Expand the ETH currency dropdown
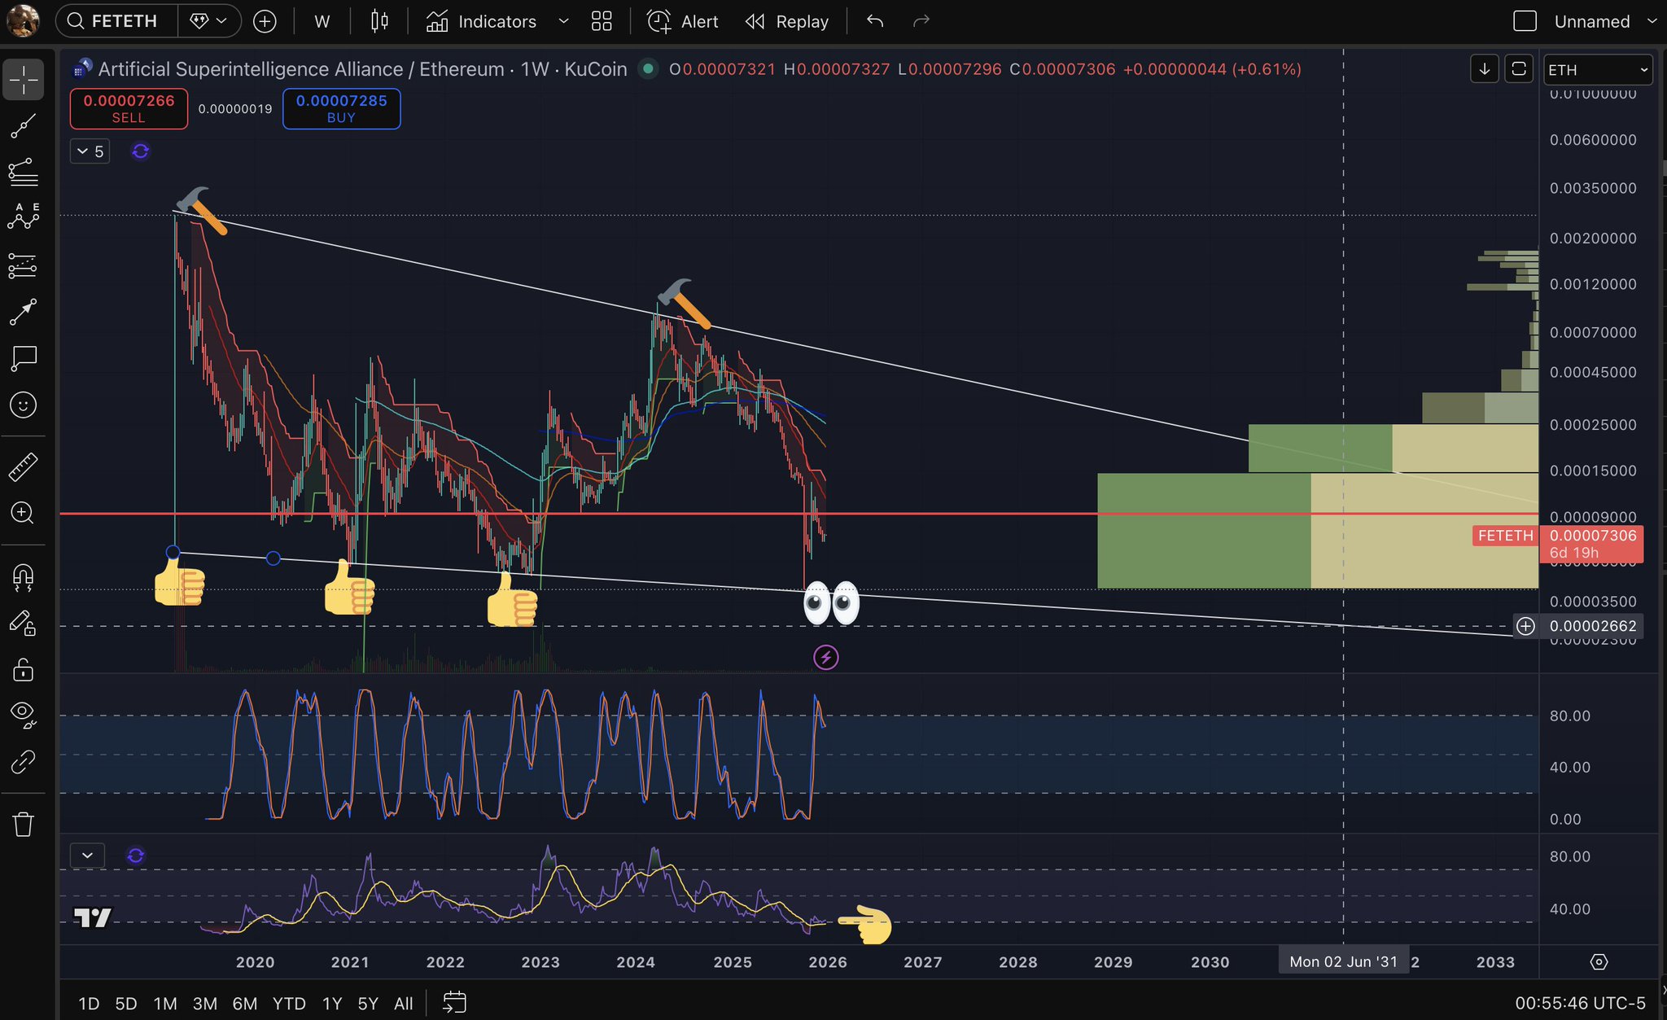1667x1020 pixels. point(1598,70)
